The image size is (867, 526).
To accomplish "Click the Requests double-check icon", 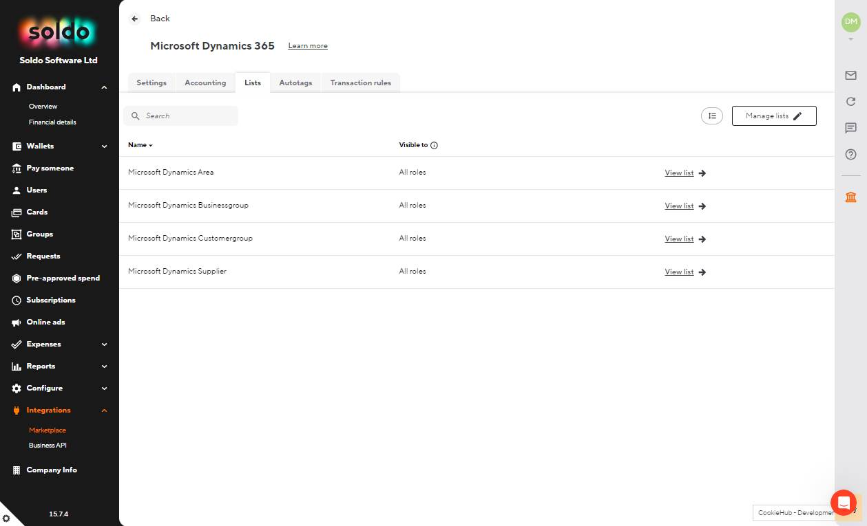I will 17,256.
